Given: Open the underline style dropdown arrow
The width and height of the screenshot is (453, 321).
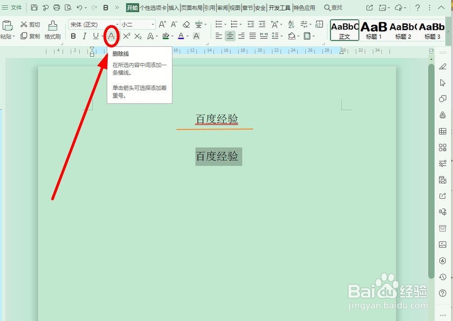Looking at the screenshot, I should 102,36.
